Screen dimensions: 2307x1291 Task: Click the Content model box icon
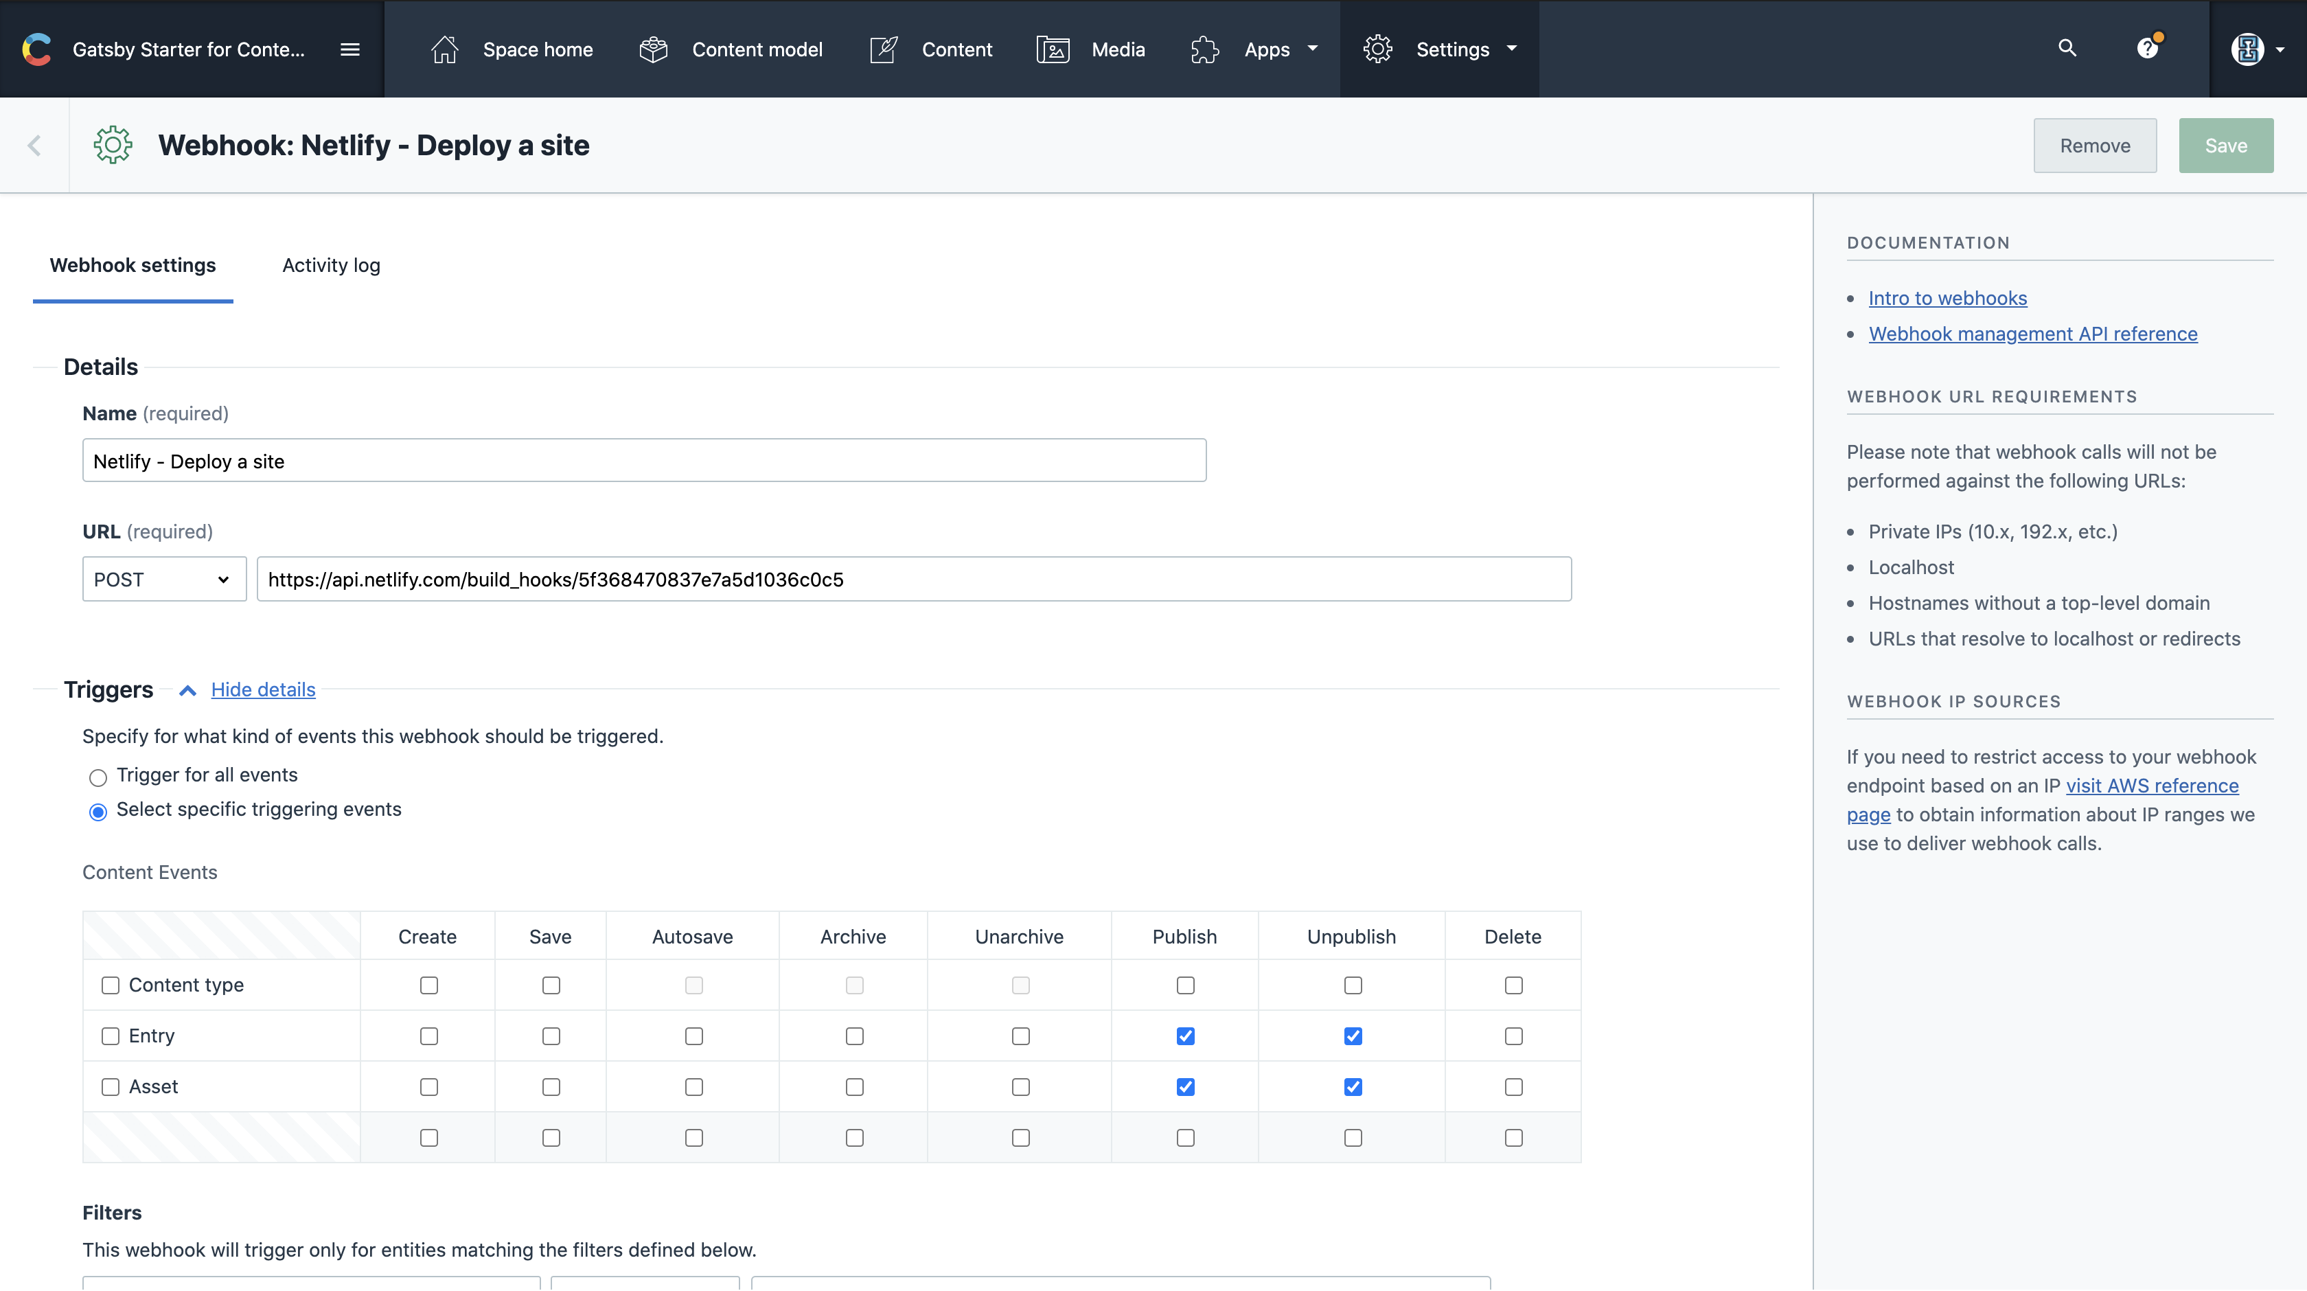(x=654, y=49)
